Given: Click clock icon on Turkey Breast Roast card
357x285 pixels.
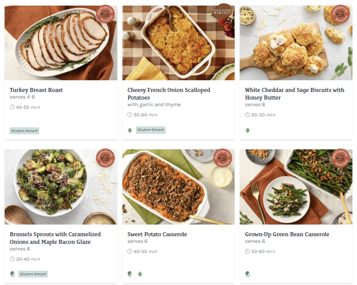Looking at the screenshot, I should click(12, 107).
